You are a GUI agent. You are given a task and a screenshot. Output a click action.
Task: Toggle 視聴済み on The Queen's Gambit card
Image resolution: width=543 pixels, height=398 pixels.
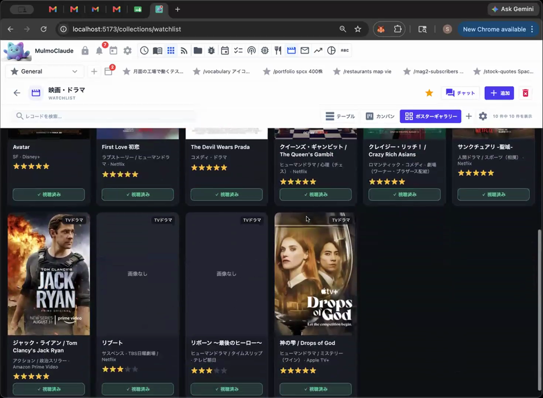pos(316,195)
